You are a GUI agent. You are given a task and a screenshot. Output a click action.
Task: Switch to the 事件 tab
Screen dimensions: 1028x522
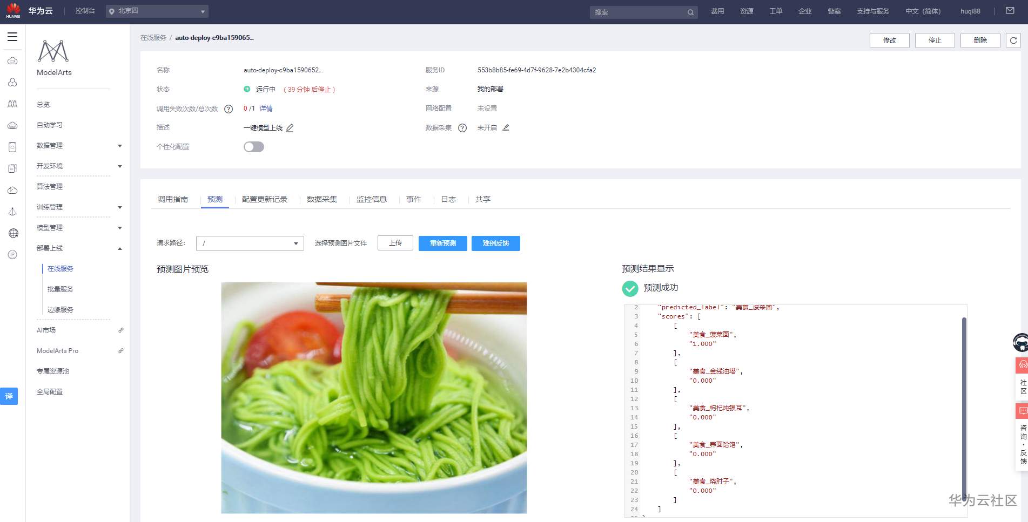tap(414, 199)
